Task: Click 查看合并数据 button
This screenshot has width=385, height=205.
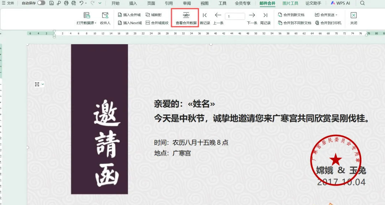Action: 186,19
